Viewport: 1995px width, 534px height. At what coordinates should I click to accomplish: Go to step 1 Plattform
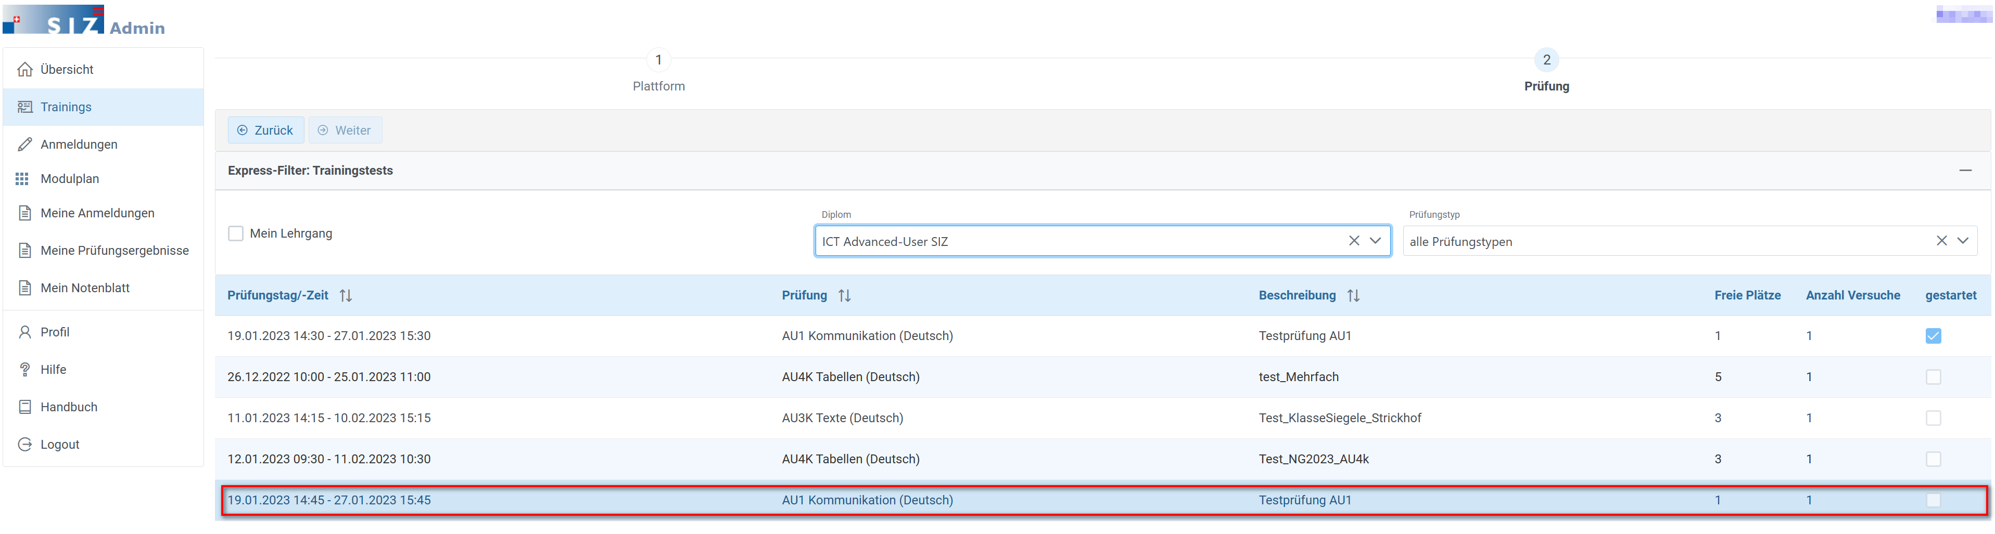point(658,70)
